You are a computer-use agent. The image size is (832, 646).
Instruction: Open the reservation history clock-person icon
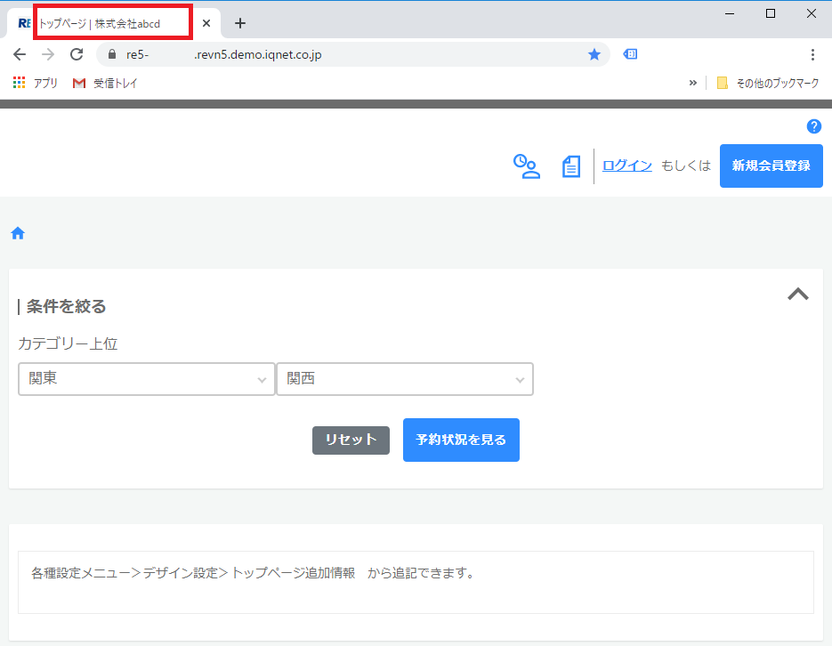point(526,166)
